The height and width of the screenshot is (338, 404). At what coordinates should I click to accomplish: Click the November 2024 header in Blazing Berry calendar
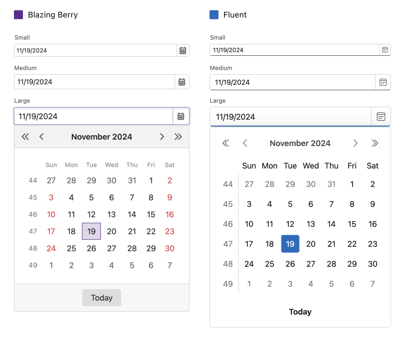point(101,136)
